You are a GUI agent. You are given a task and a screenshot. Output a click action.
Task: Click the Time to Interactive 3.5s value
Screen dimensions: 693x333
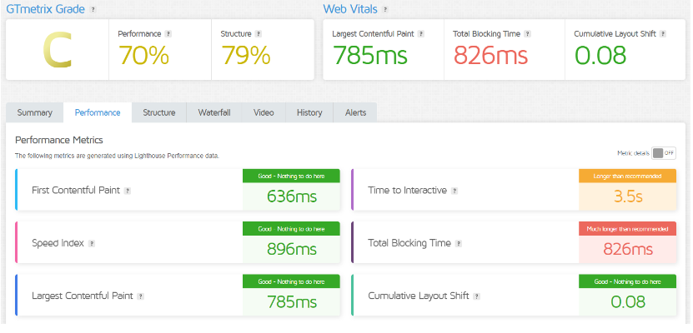[x=628, y=196]
